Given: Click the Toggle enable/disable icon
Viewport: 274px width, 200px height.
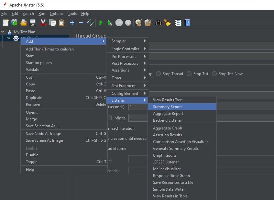Looking at the screenshot, I should click(x=90, y=23).
